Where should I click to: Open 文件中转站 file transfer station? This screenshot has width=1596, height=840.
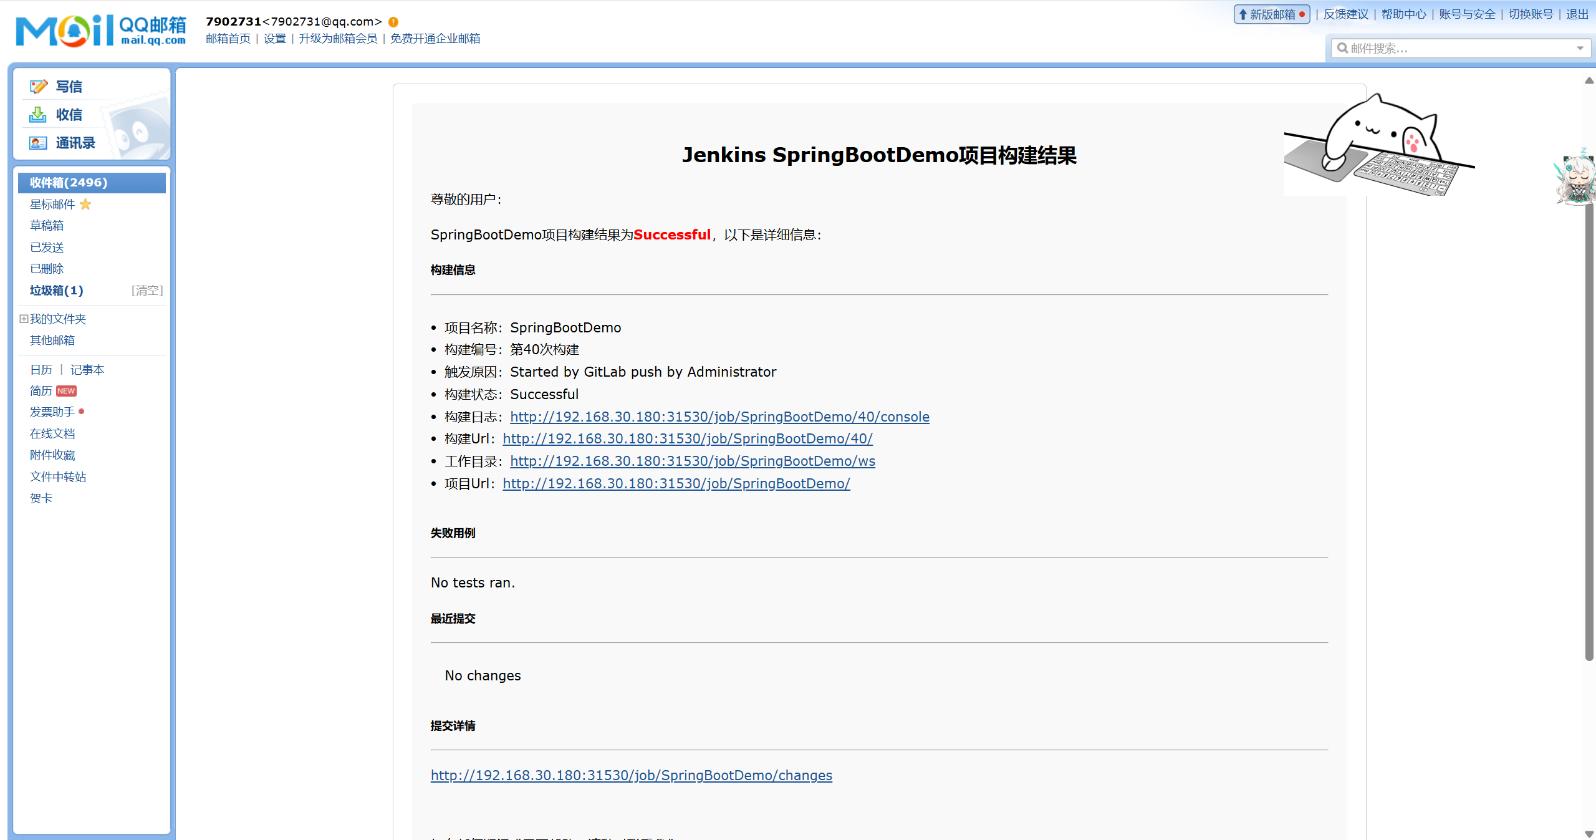(x=58, y=477)
